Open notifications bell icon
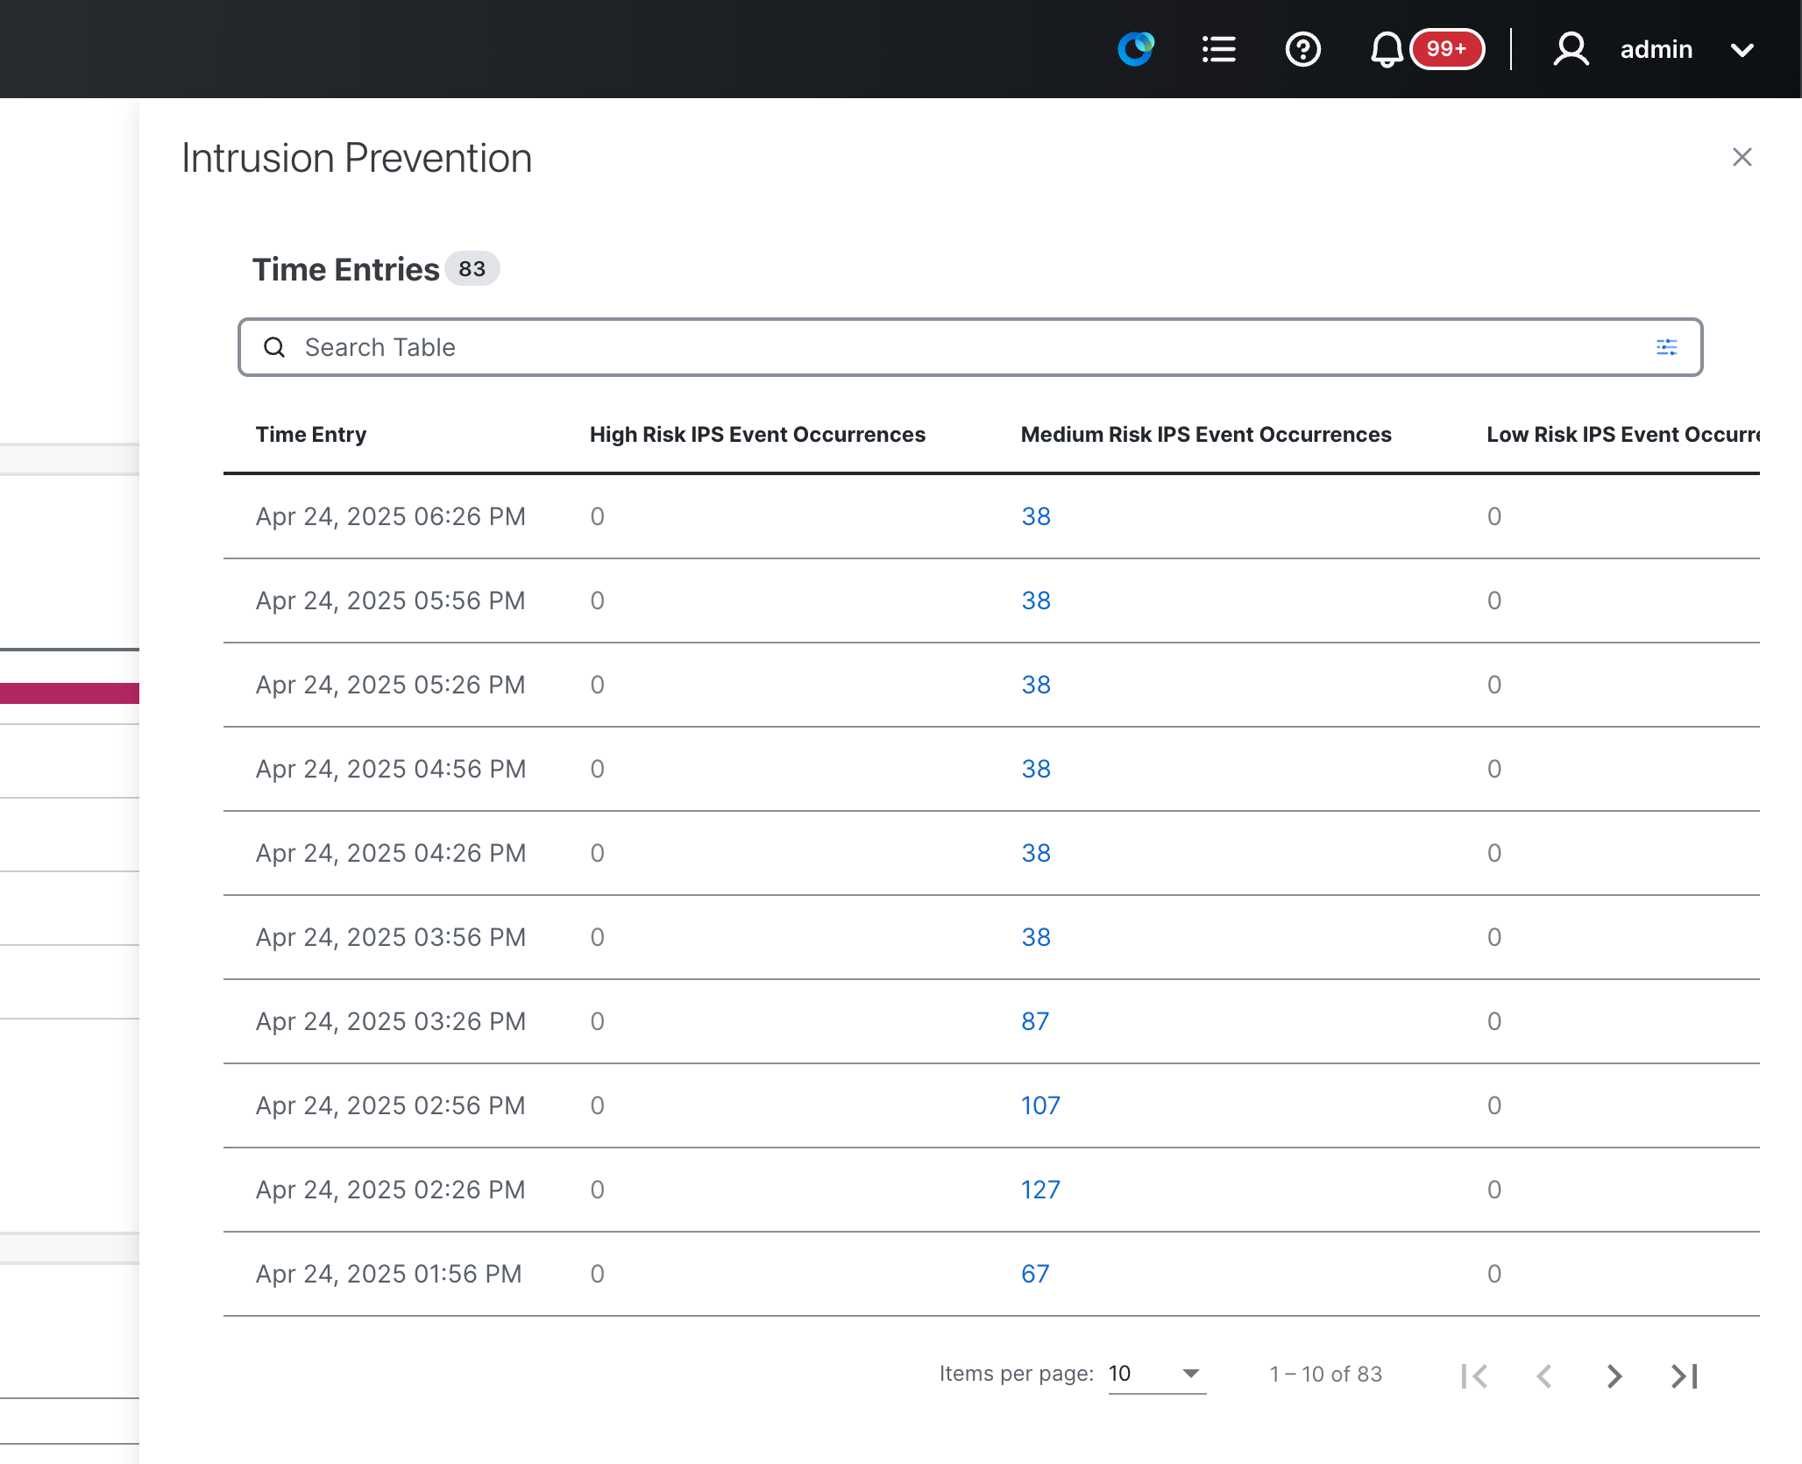The image size is (1802, 1464). coord(1387,49)
